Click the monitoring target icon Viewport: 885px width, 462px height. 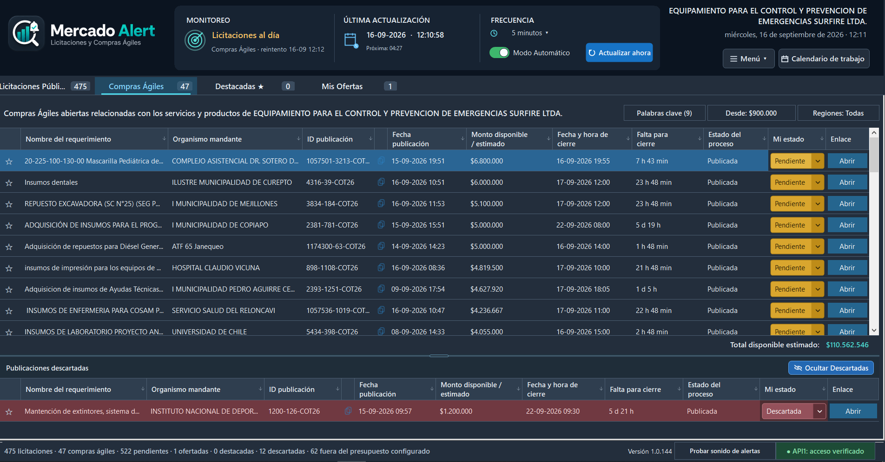point(195,40)
